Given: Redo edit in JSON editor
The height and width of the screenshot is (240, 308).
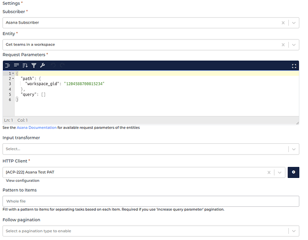Looking at the screenshot, I should (62, 65).
